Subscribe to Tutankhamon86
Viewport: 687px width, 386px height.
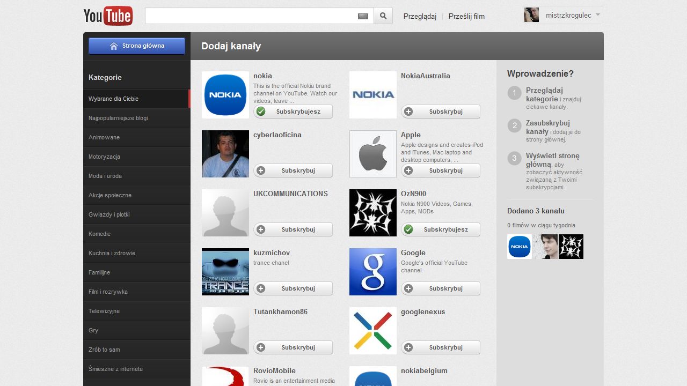tap(293, 347)
